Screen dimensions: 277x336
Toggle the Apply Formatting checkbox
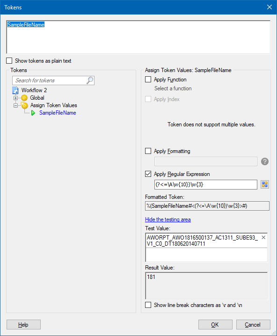148,151
